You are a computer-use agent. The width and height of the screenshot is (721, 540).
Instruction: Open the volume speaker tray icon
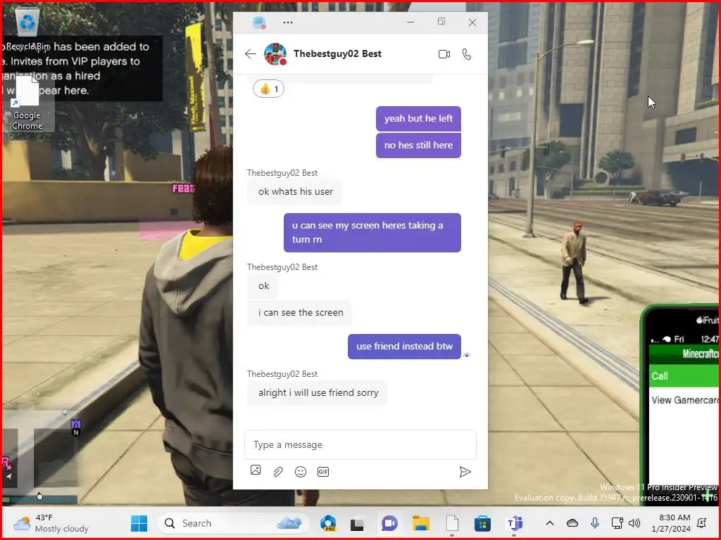[634, 523]
